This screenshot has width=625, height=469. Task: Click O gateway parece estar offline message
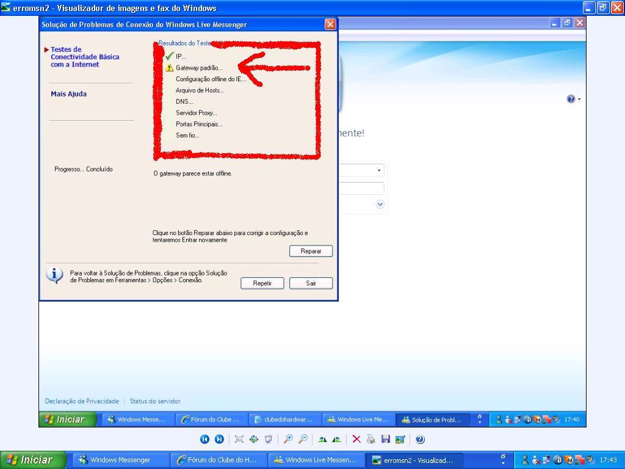tap(192, 173)
